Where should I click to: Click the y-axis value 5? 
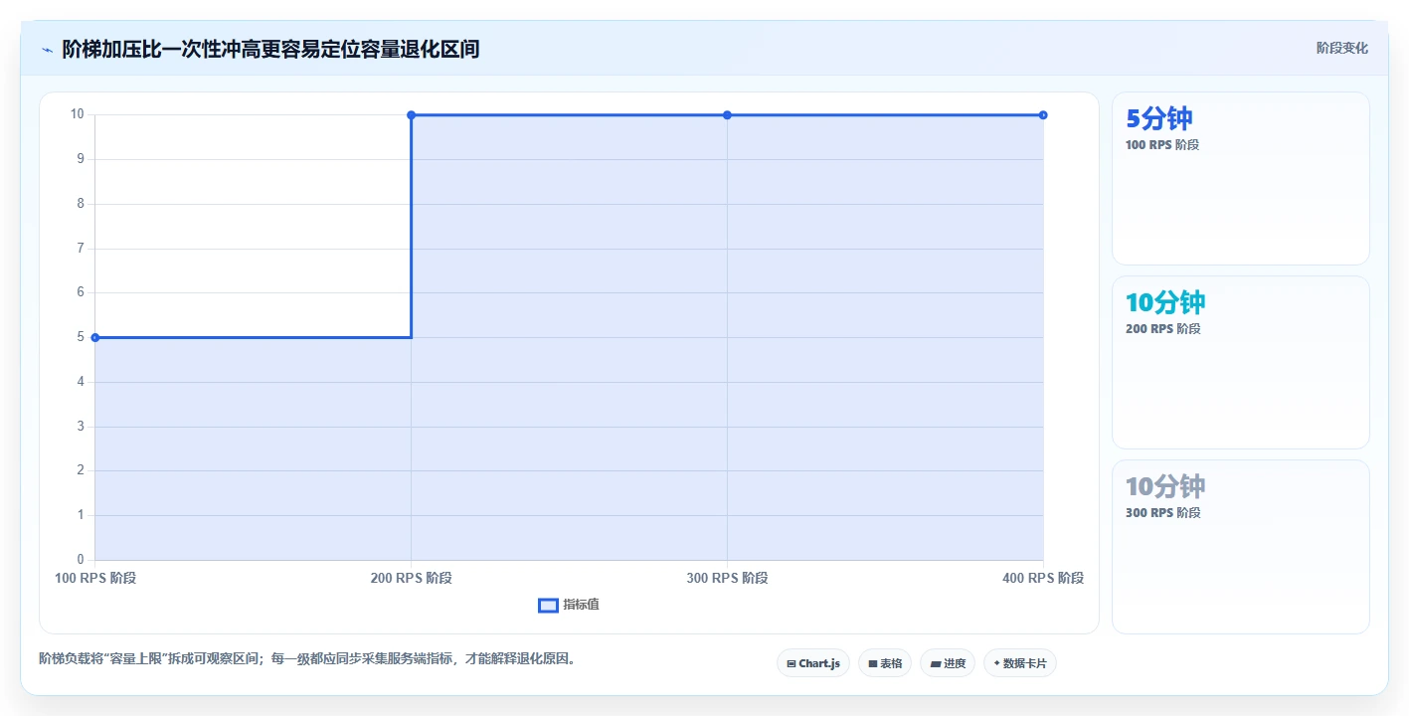point(81,337)
